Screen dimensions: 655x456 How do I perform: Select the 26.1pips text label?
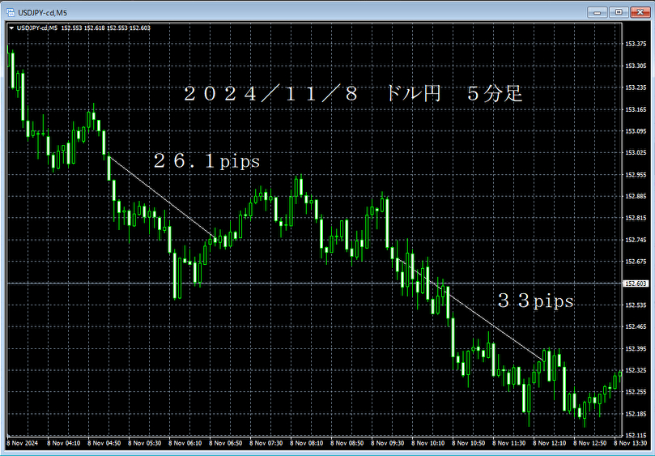click(206, 161)
